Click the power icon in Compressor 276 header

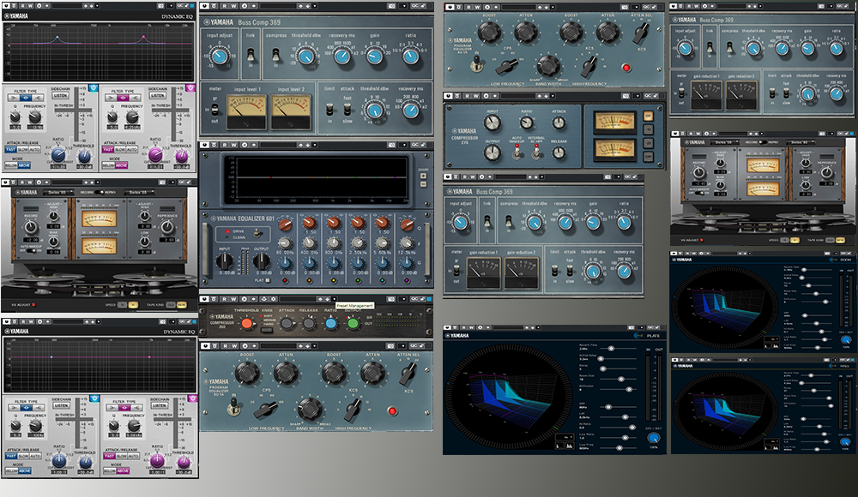[x=449, y=97]
